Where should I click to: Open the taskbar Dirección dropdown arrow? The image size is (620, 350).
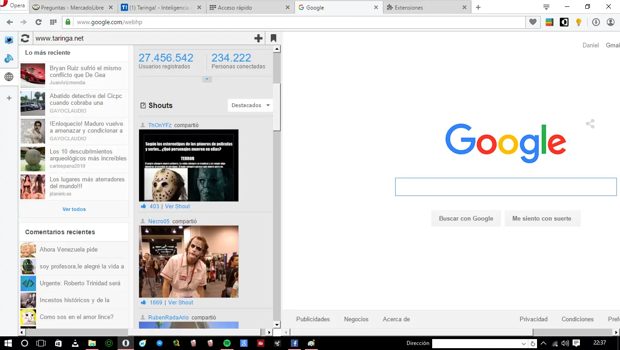coord(524,344)
